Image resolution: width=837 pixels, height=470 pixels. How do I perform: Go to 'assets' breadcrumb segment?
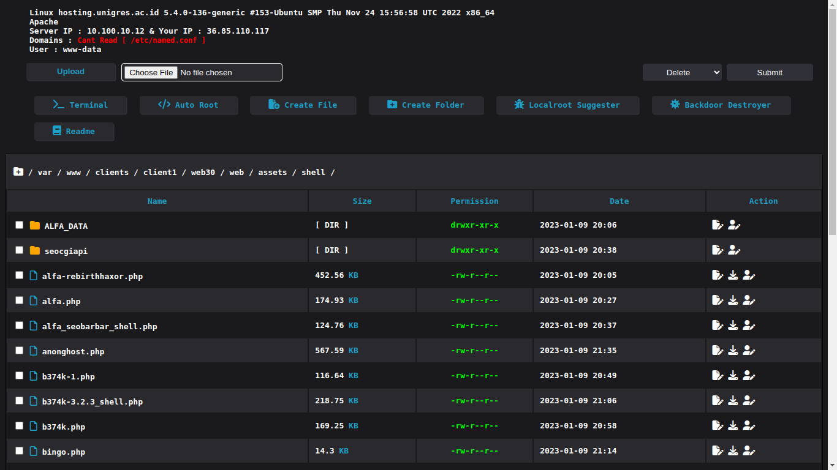(x=273, y=173)
